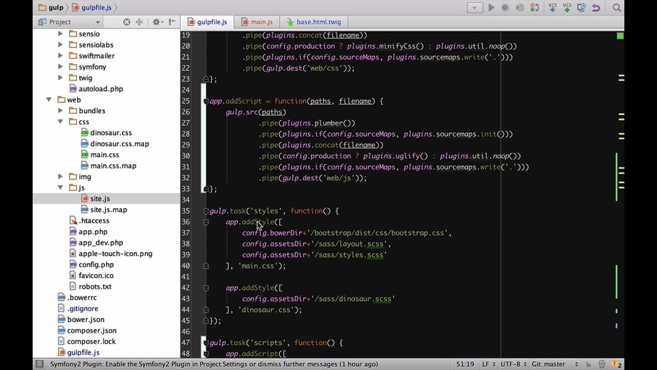The height and width of the screenshot is (370, 657).
Task: Open the UTF-8 encoding selector
Action: (x=514, y=364)
